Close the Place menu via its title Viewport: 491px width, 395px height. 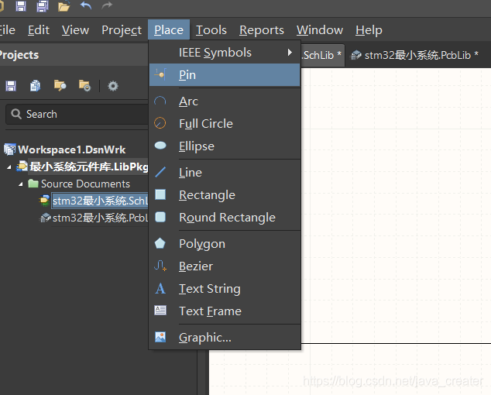point(169,30)
